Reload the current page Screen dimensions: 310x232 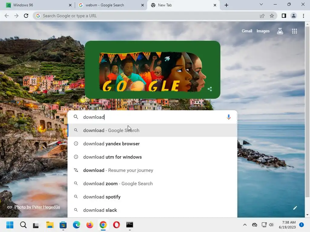click(26, 16)
